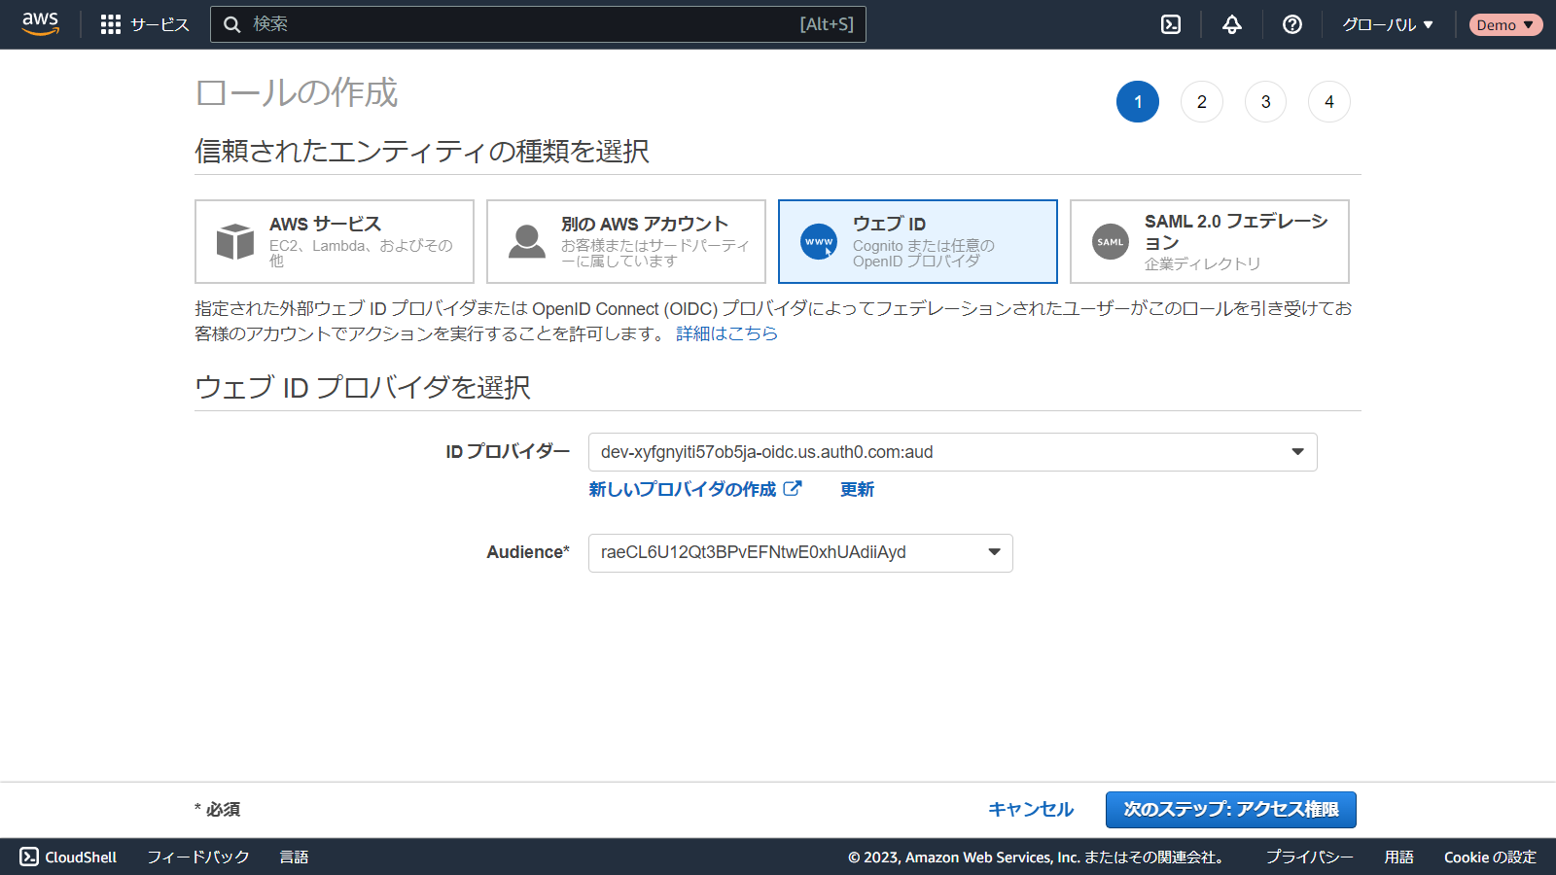Click into the 検索 search field

point(525,24)
